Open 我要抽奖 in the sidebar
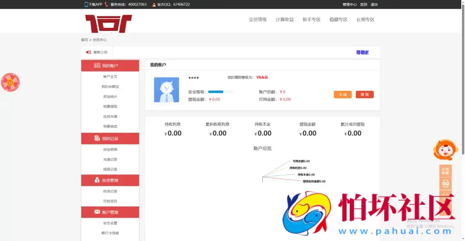465x241 pixels. click(110, 126)
